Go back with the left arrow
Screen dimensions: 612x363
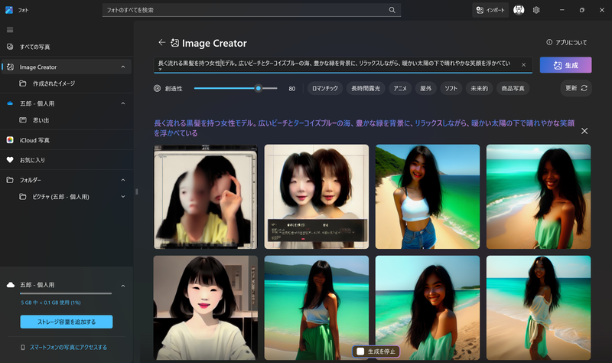point(161,43)
